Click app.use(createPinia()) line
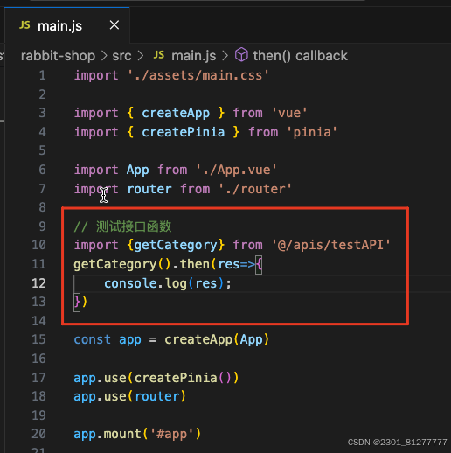451x453 pixels. click(156, 378)
